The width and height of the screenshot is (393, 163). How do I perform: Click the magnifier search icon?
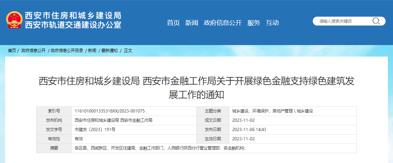click(376, 21)
